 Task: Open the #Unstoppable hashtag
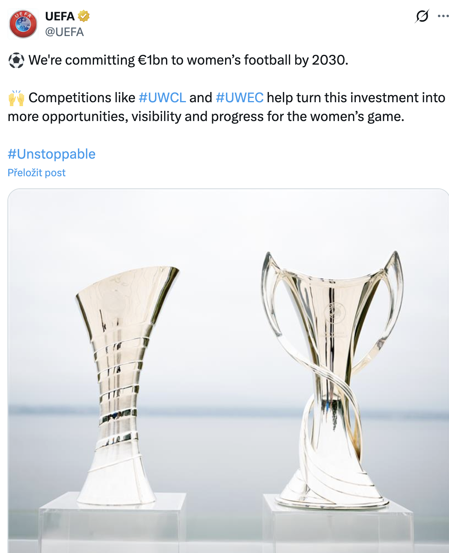coord(51,154)
